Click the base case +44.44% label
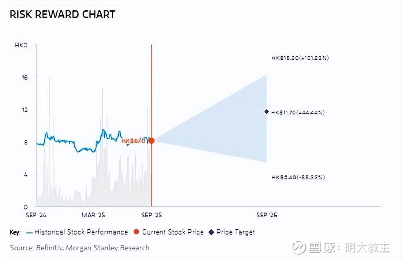402x260 pixels. (x=298, y=112)
